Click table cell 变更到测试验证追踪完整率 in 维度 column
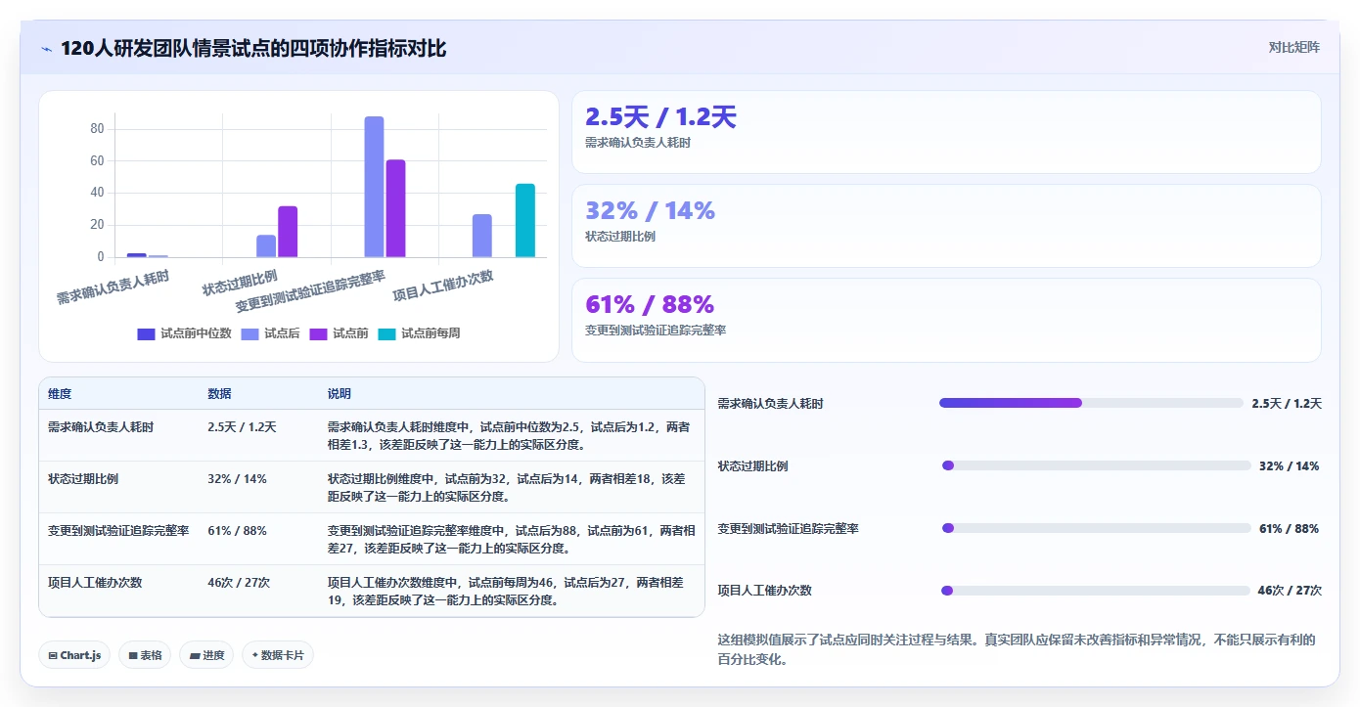This screenshot has width=1360, height=707. click(x=118, y=531)
